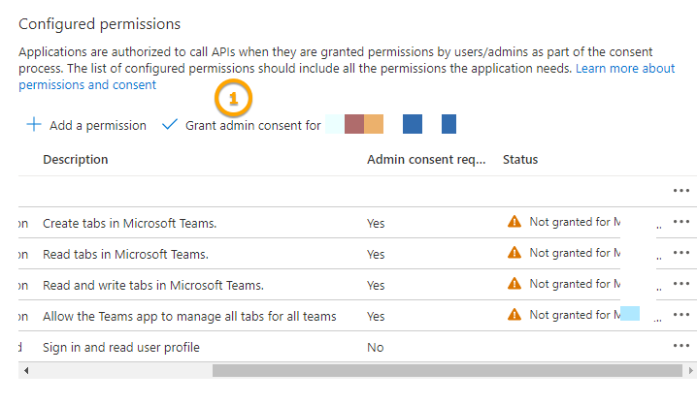This screenshot has height=404, width=697.
Task: Click Add a permission button
Action: 97,125
